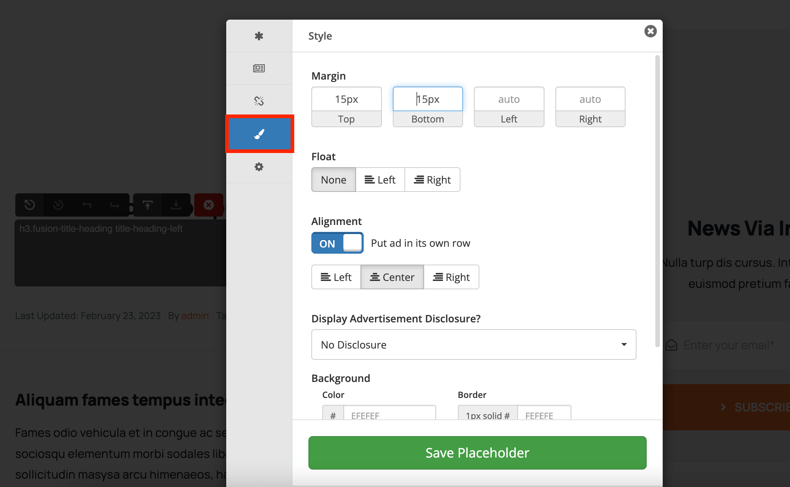Viewport: 790px width, 487px height.
Task: Open the broken-link tab icon in sidebar
Action: pyautogui.click(x=259, y=101)
